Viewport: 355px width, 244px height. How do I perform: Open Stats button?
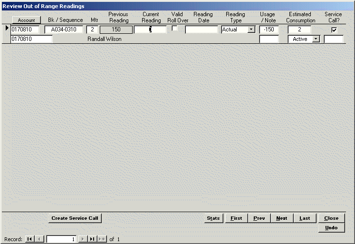[213, 218]
